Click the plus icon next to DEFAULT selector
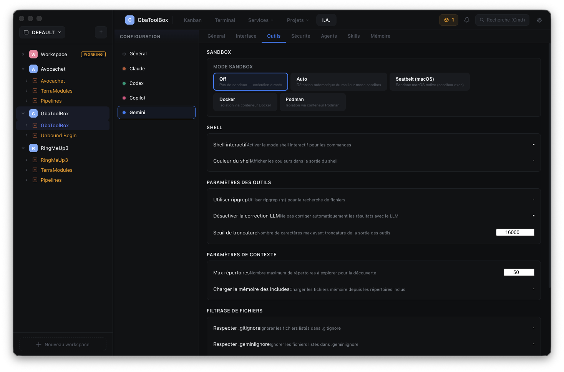 101,32
